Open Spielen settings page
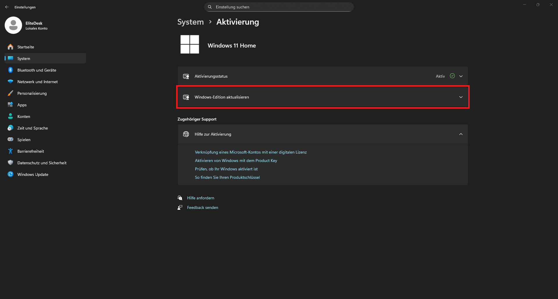Image resolution: width=558 pixels, height=299 pixels. [x=45, y=139]
